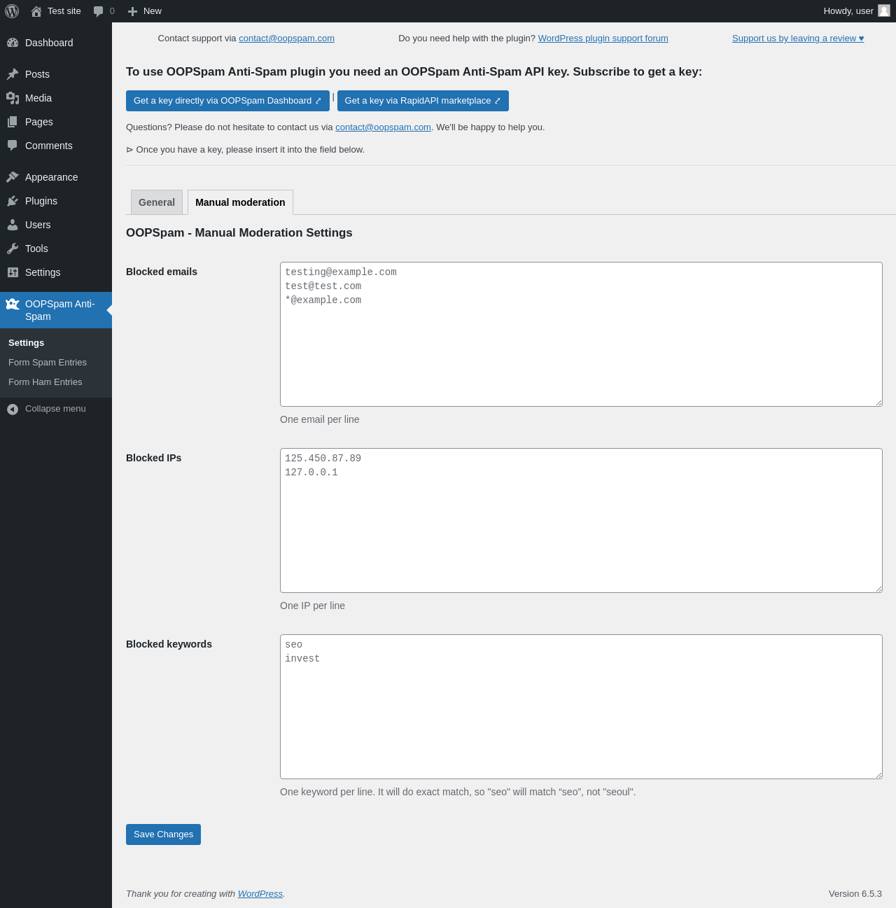Click the Settings sliders icon

coord(13,272)
